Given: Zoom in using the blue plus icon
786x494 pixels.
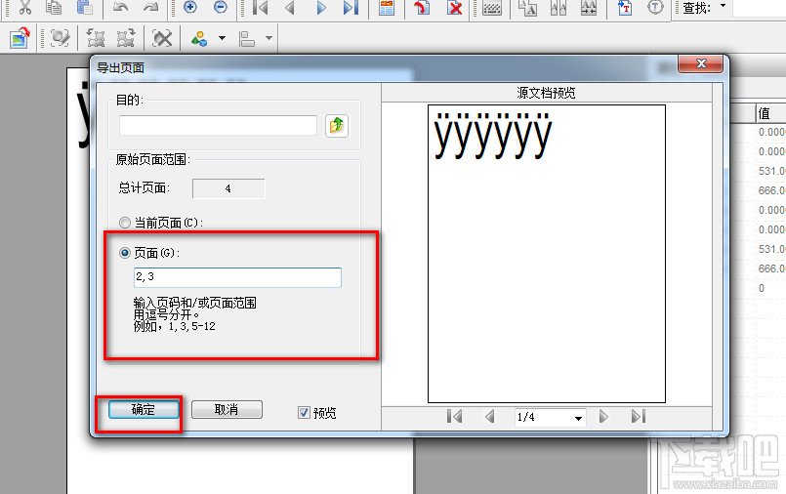Looking at the screenshot, I should 190,7.
